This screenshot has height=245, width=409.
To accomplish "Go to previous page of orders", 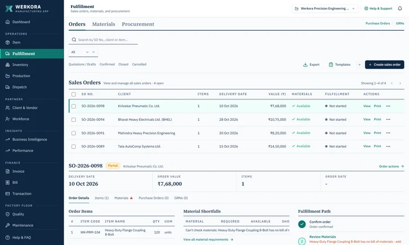I will 392,83.
